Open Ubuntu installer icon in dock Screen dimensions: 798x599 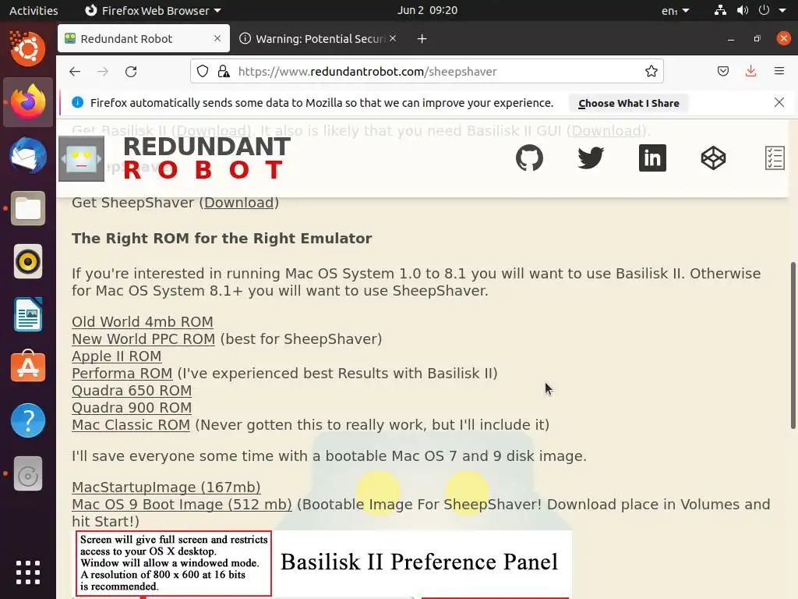[28, 49]
